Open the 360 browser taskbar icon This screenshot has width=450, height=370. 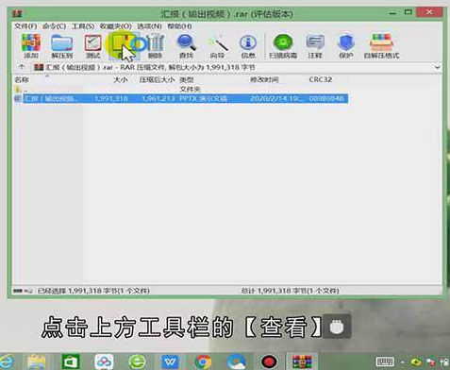[x=137, y=362]
